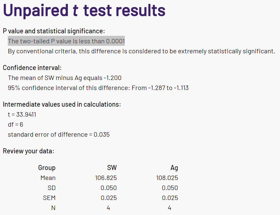The height and width of the screenshot is (215, 280).
Task: Click the SW mean value 106.825
Action: [x=106, y=178]
